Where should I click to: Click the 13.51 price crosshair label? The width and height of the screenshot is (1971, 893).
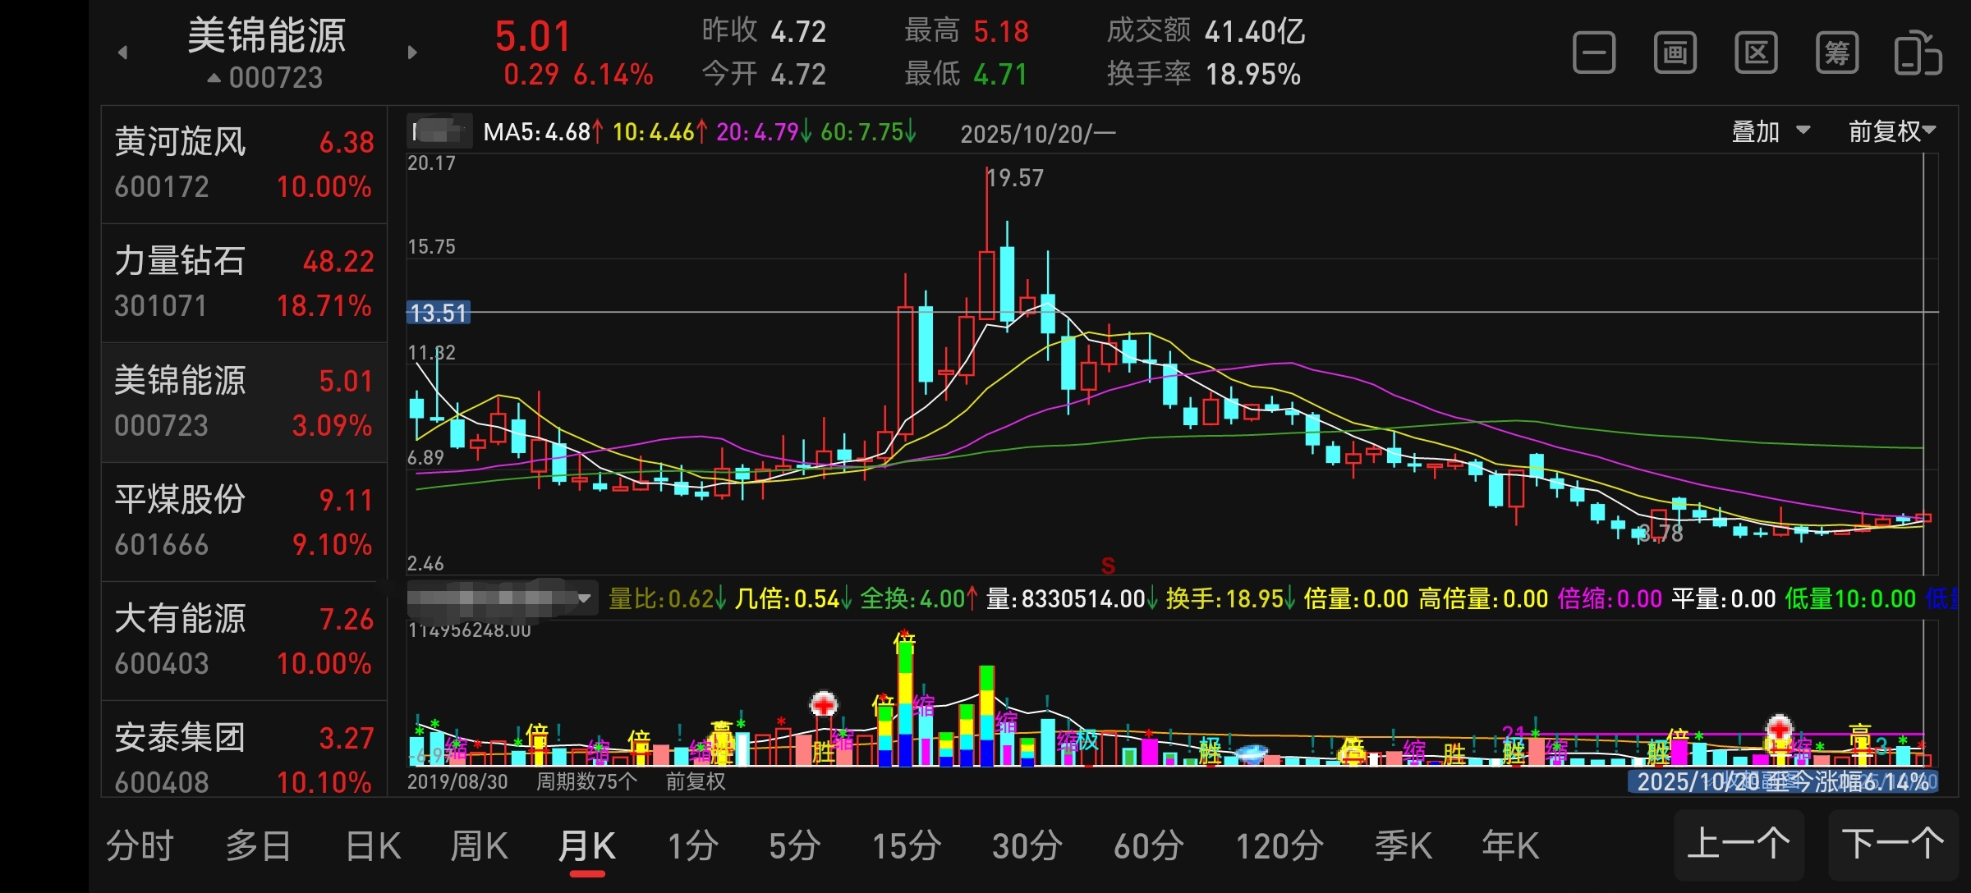439,313
